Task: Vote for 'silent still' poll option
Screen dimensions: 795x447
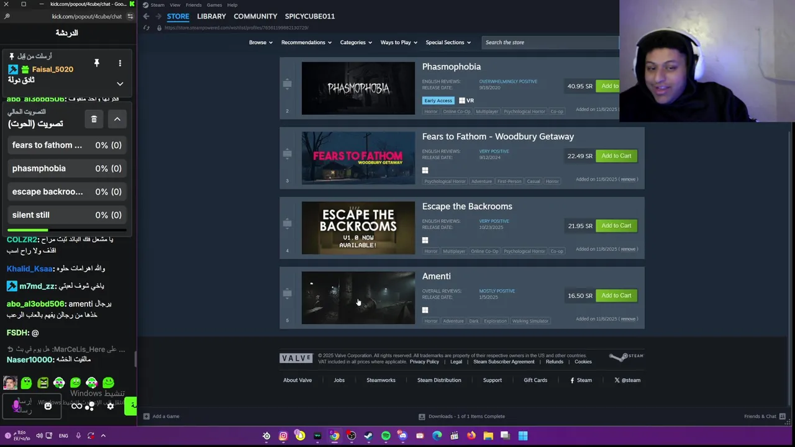Action: point(67,215)
